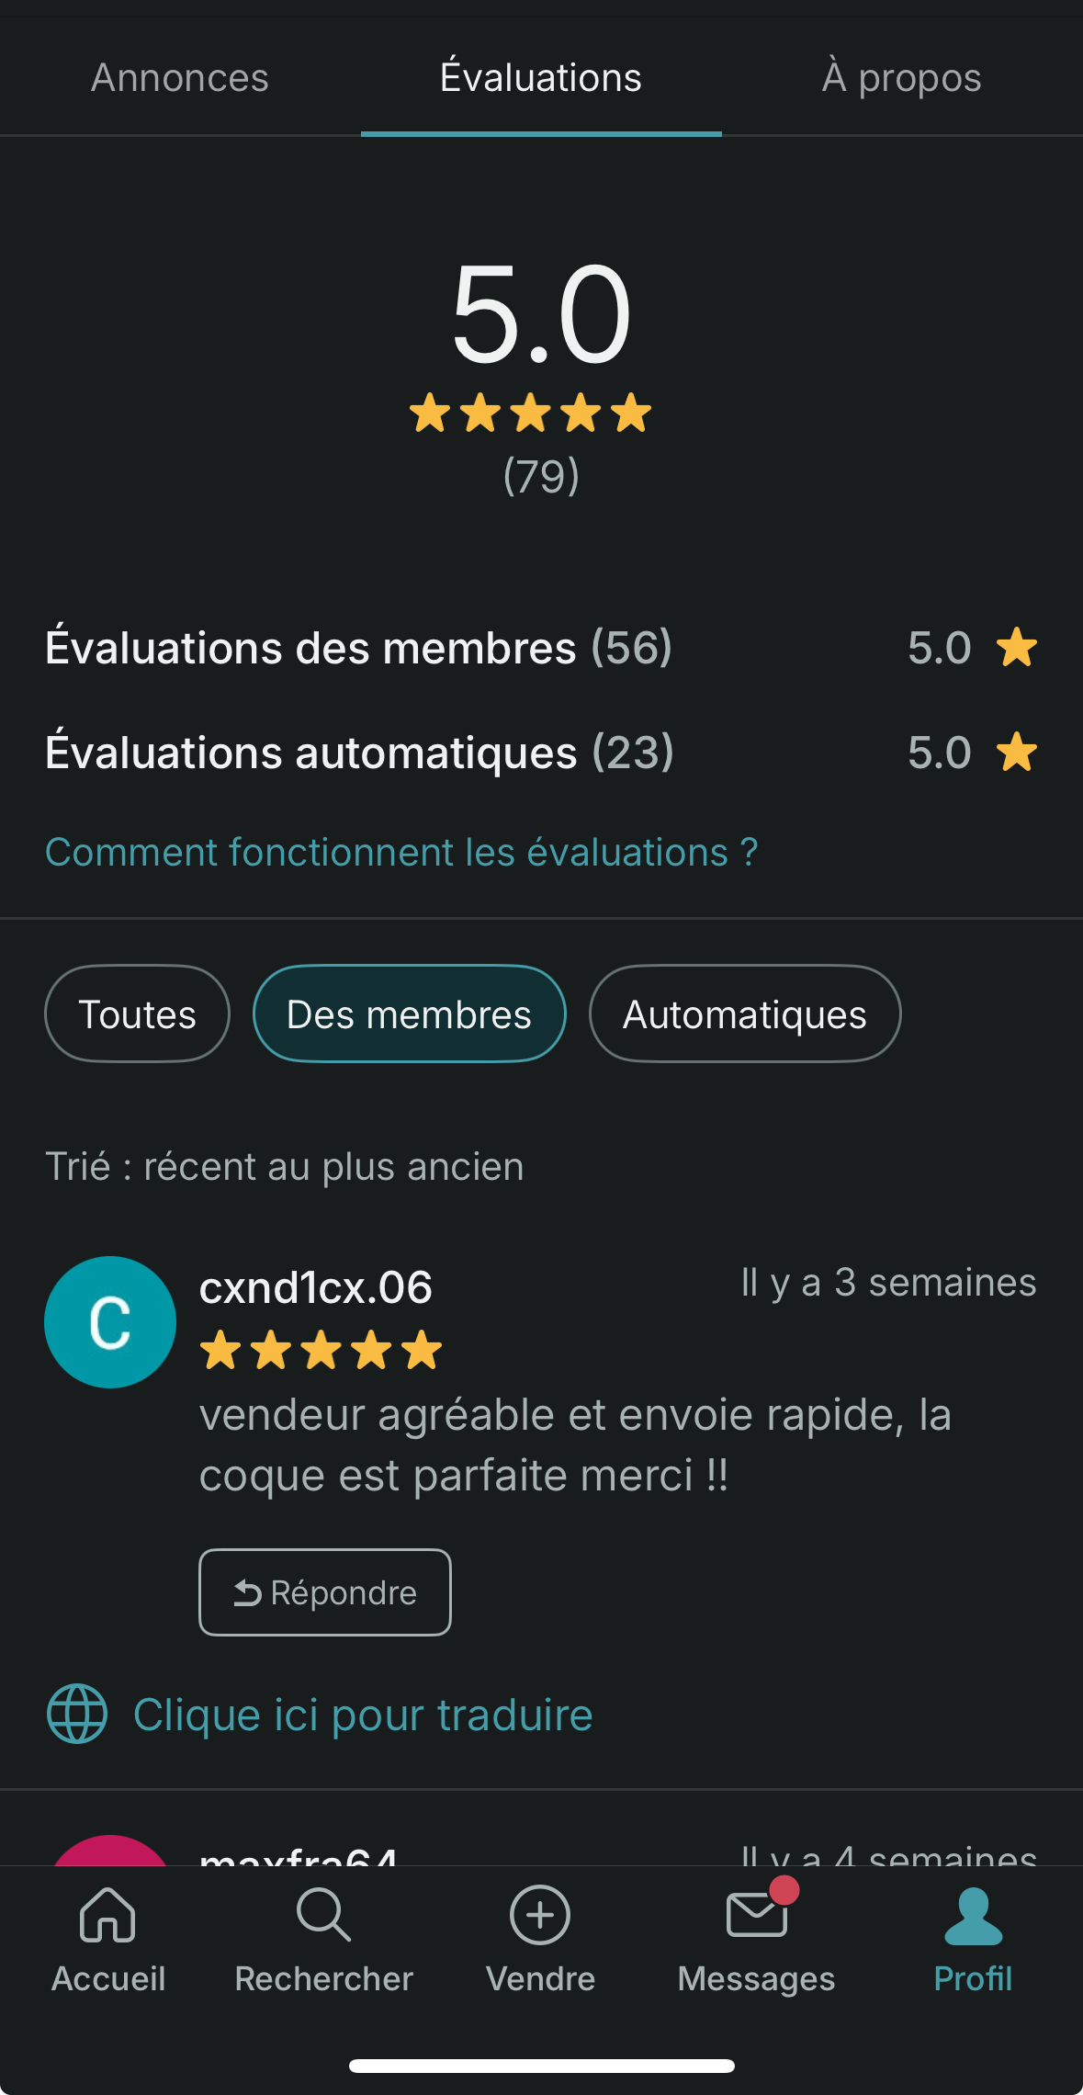Open 'Comment fonctionnent les évaluations ?' link
The height and width of the screenshot is (2095, 1083).
[x=401, y=853]
